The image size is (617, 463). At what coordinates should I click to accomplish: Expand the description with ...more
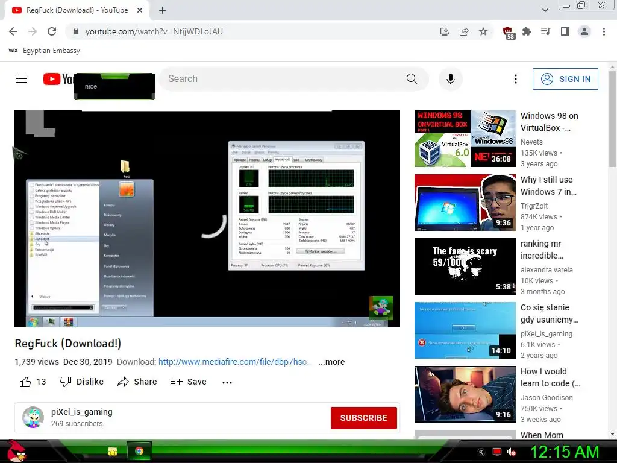coord(331,362)
